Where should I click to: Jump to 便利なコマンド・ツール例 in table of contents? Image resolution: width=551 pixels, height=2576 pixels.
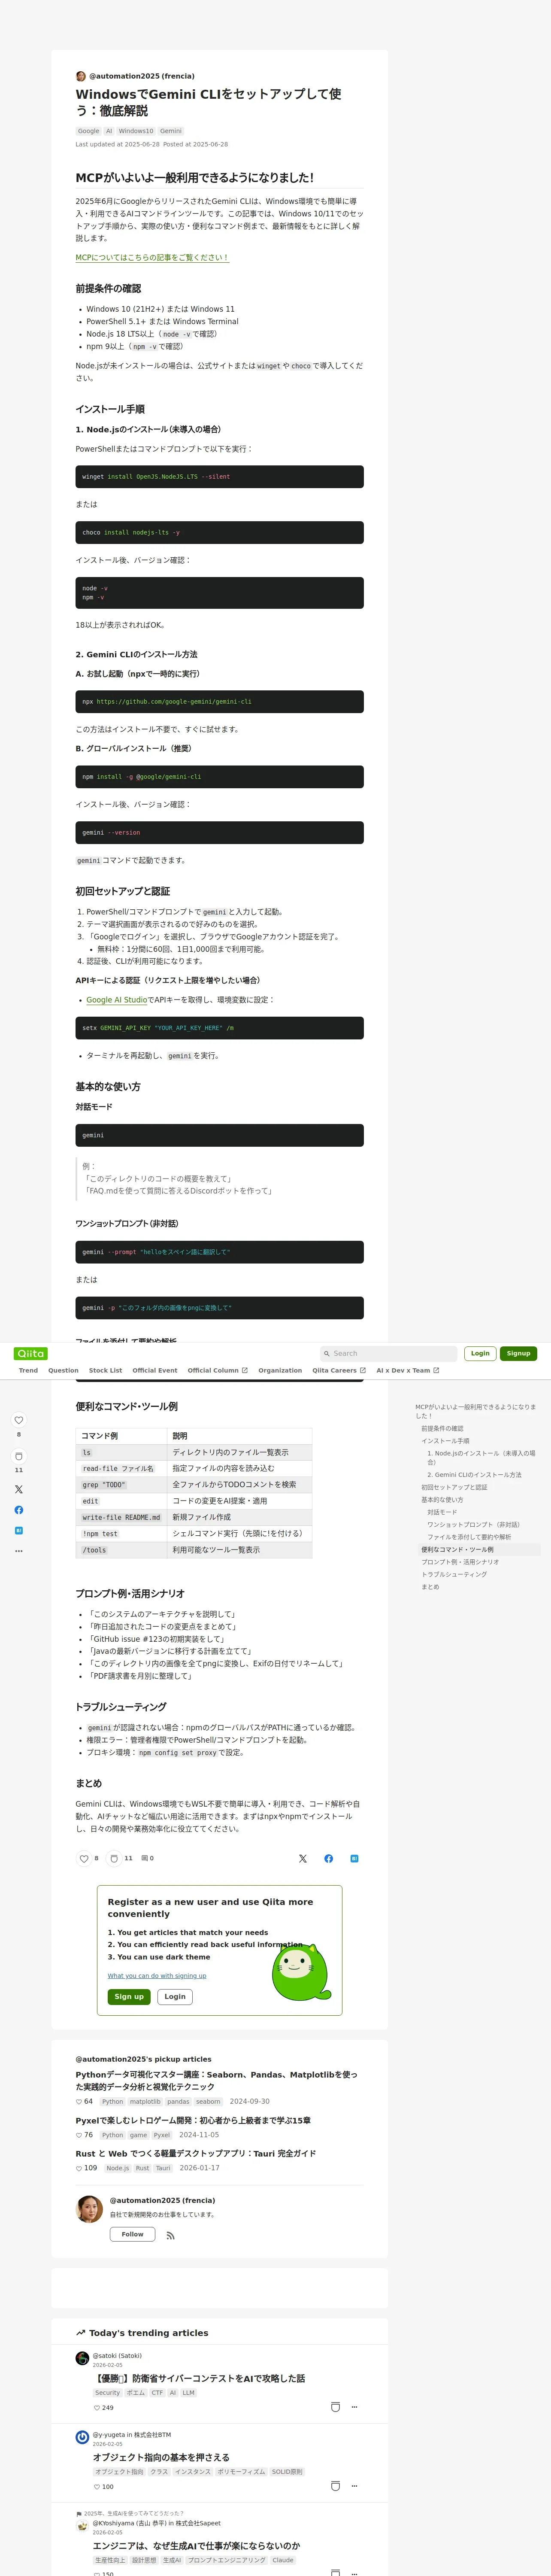click(457, 1549)
